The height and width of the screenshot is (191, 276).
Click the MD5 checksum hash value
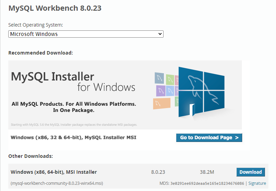[207, 183]
